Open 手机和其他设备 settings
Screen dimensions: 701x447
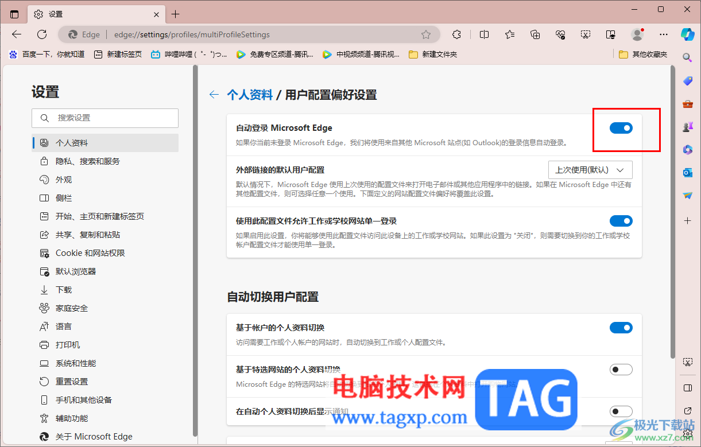106,400
